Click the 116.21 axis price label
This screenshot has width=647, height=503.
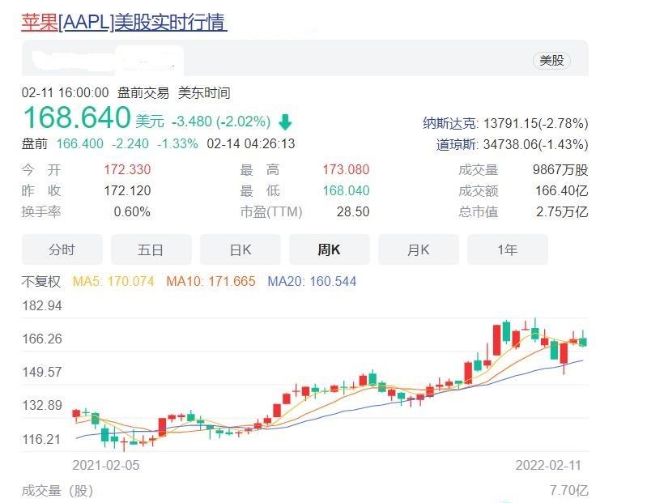coord(42,439)
